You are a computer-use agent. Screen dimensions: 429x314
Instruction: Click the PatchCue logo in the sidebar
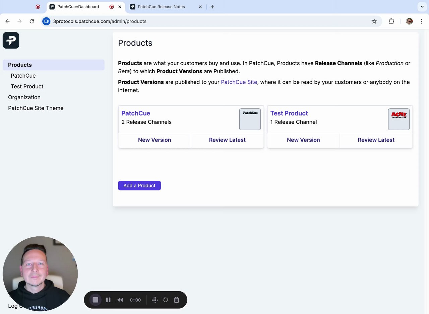(11, 41)
